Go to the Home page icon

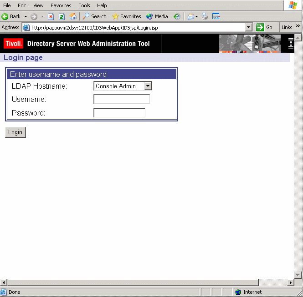[73, 16]
